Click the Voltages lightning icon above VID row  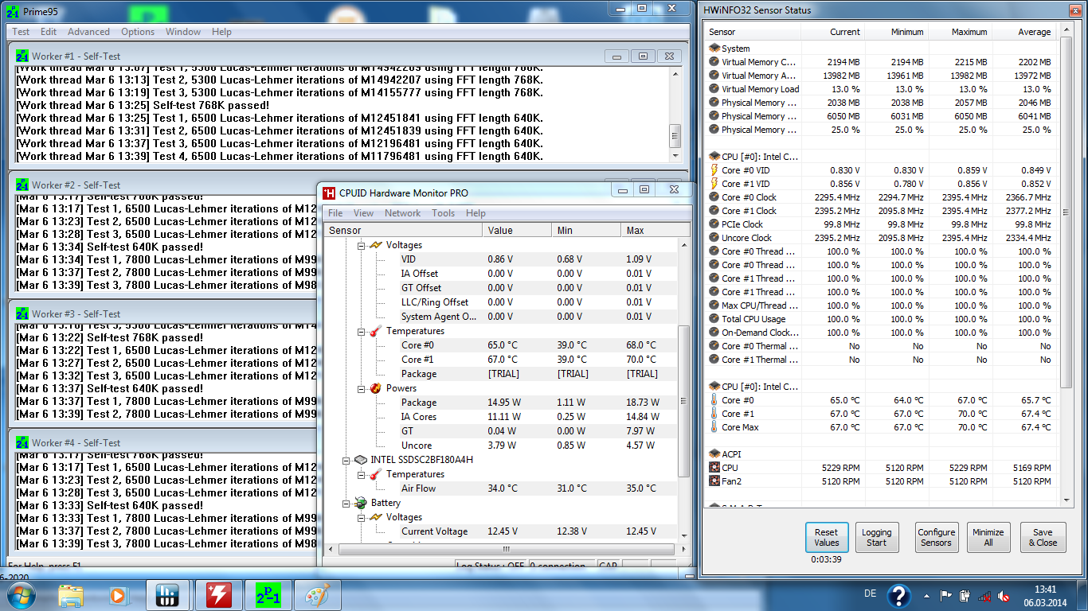coord(376,245)
